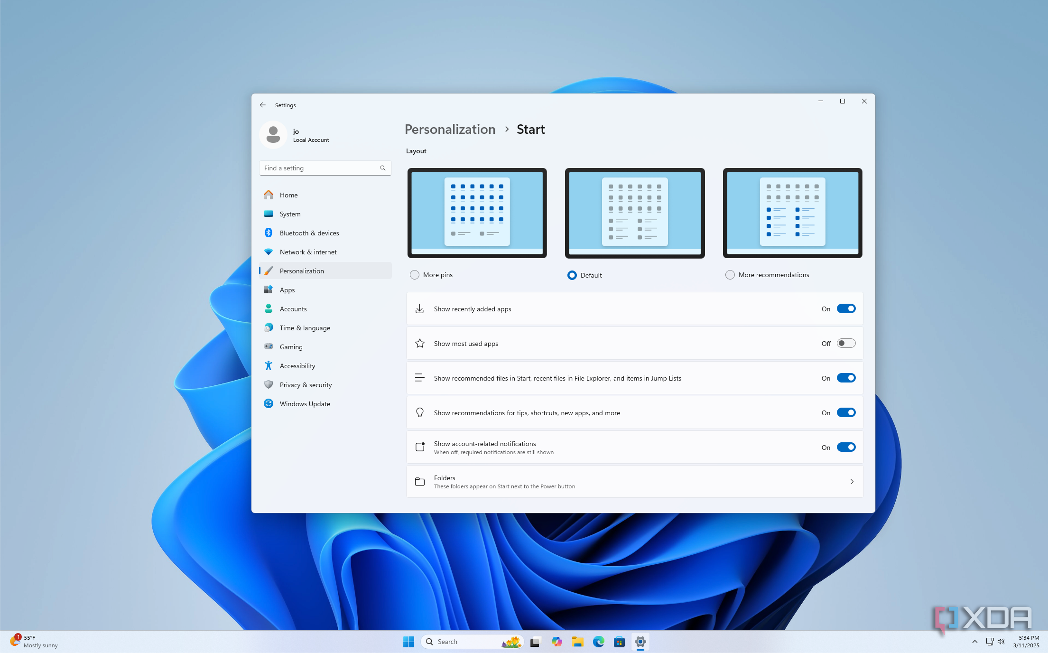Image resolution: width=1048 pixels, height=653 pixels.
Task: Select the Default layout radio button
Action: [x=572, y=275]
